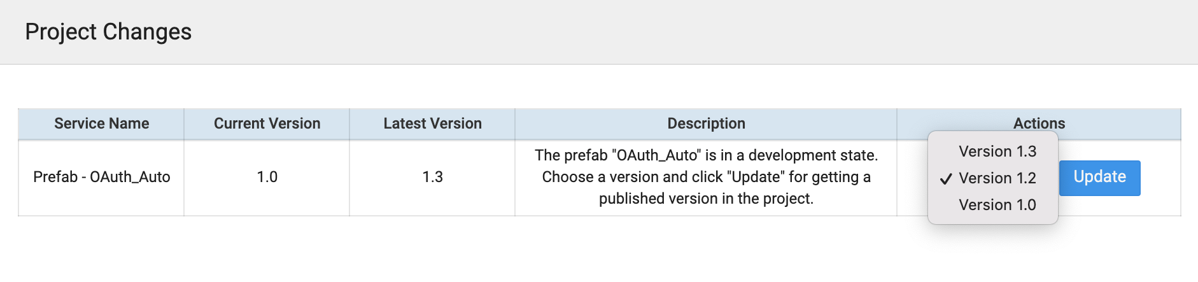The image size is (1198, 282).
Task: Click the checkmark beside Version 1.2
Action: click(946, 179)
